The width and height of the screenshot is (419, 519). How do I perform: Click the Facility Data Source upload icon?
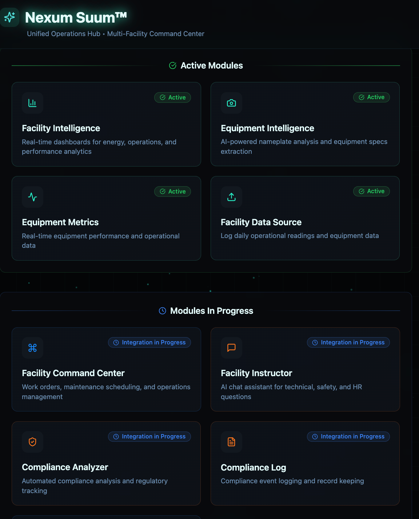click(231, 197)
